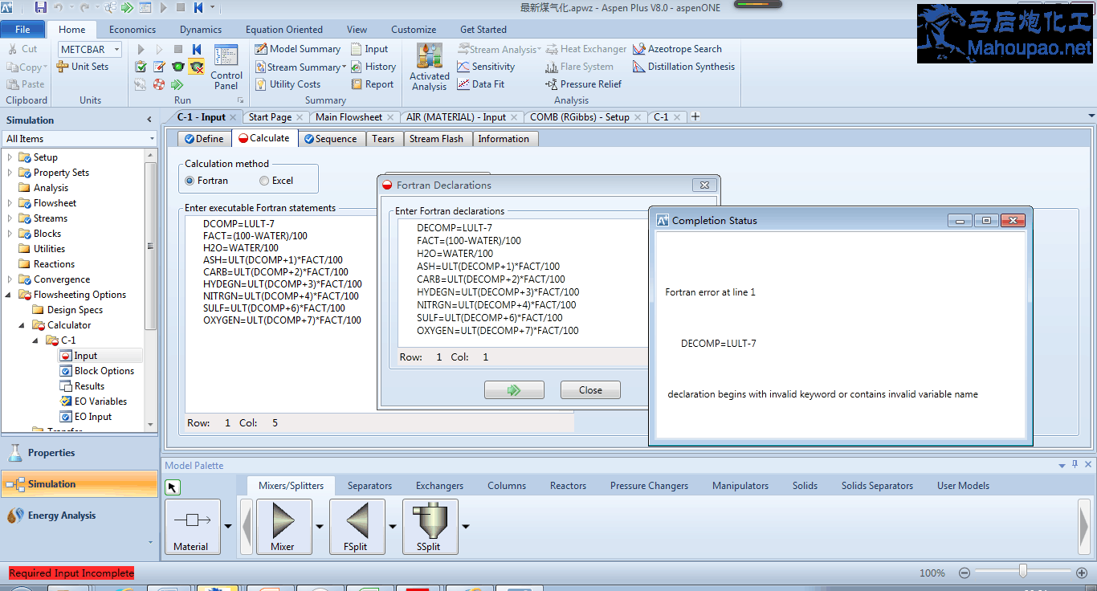Switch to Energy Analysis environment
Viewport: 1097px width, 591px height.
coord(80,516)
